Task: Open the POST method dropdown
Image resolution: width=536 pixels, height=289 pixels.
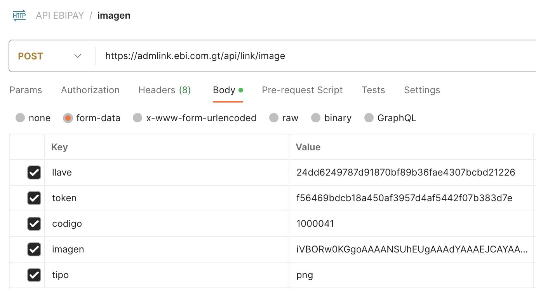Action: point(50,56)
